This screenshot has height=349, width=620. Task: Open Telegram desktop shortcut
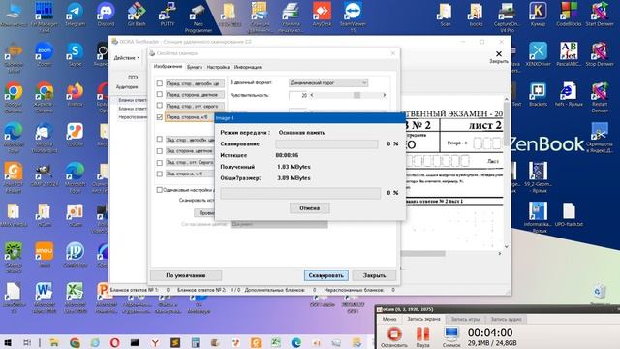click(75, 15)
